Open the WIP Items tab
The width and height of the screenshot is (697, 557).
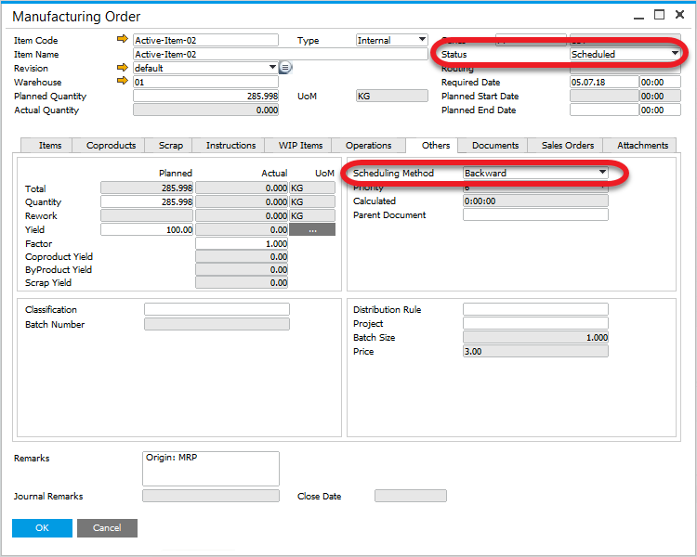point(300,146)
